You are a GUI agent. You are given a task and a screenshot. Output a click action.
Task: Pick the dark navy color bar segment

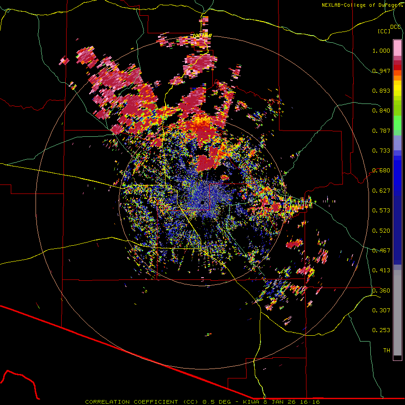(x=397, y=230)
